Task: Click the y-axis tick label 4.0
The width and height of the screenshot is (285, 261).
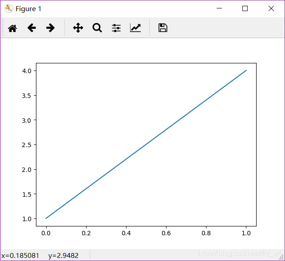Action: click(27, 71)
